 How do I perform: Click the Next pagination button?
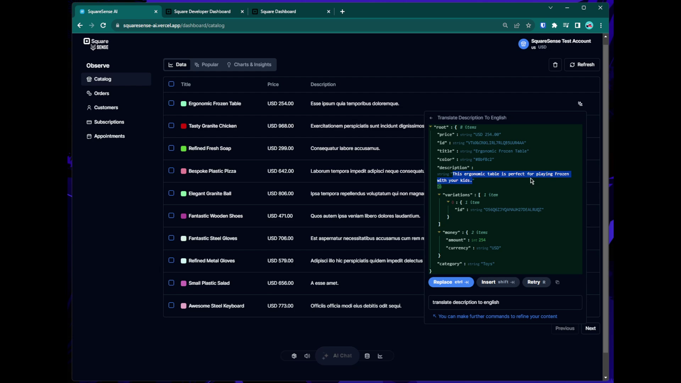(x=590, y=328)
